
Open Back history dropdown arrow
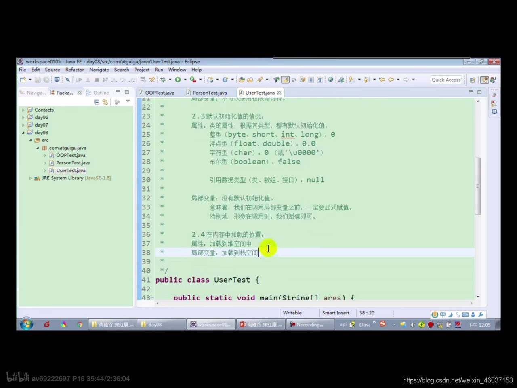[398, 80]
